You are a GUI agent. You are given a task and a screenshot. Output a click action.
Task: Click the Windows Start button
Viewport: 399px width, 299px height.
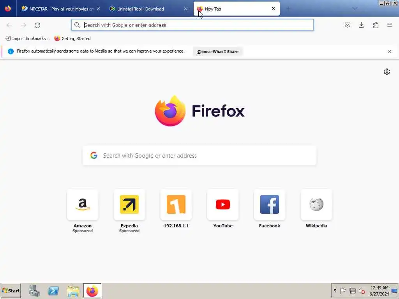(11, 290)
